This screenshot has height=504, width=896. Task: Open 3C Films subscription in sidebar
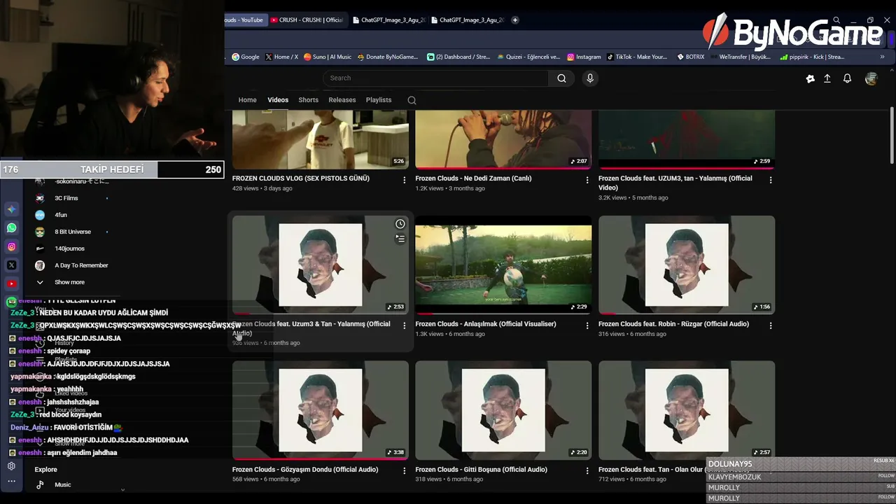66,198
